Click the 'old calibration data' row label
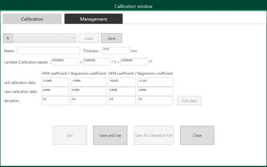The image size is (267, 167). (20, 83)
